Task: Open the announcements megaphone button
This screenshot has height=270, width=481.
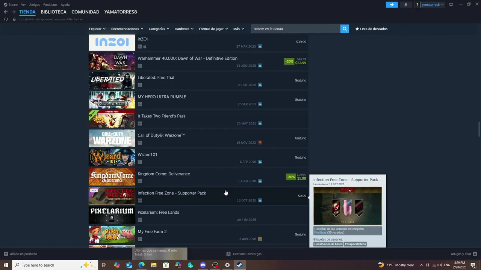Action: click(392, 5)
